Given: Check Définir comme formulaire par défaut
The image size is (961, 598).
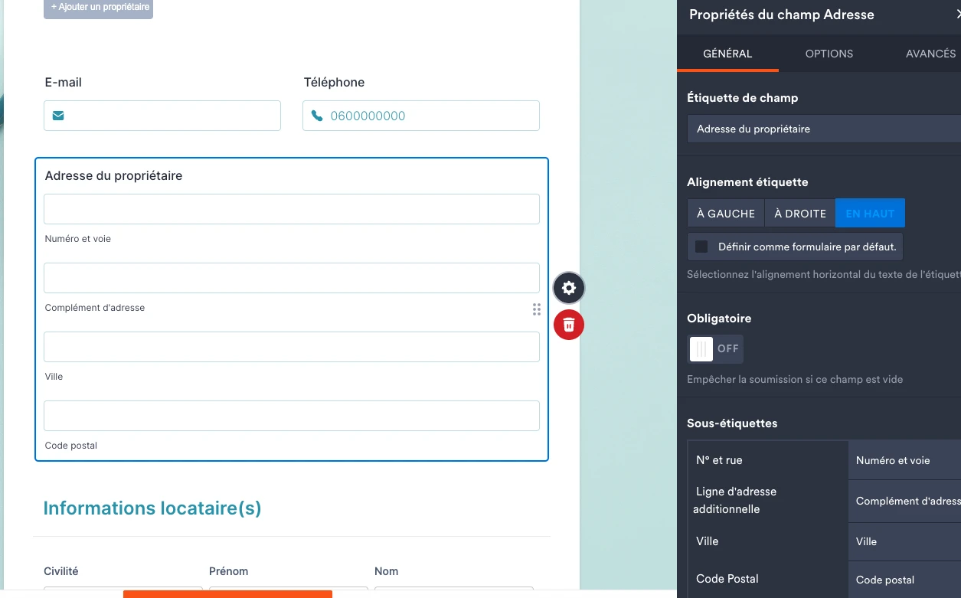Looking at the screenshot, I should coord(700,247).
